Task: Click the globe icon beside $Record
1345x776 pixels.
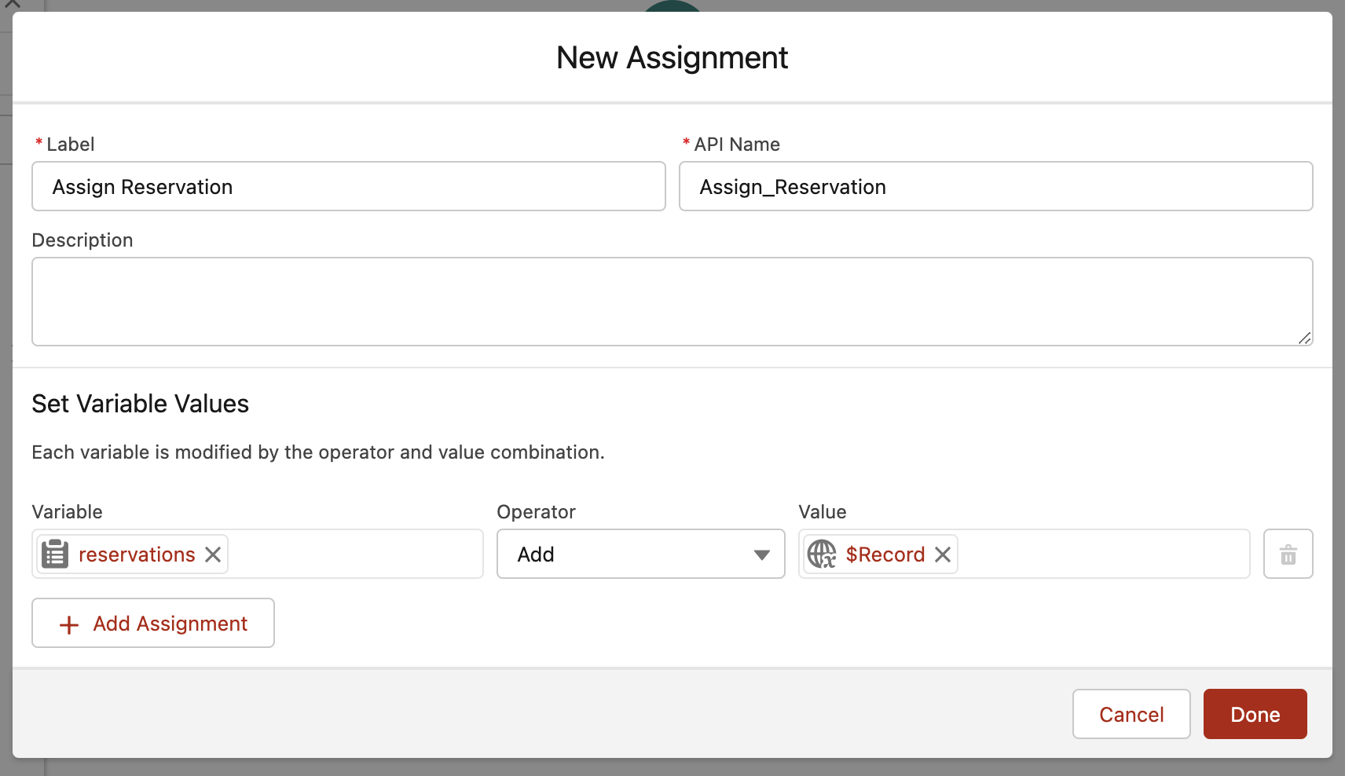Action: click(x=822, y=555)
